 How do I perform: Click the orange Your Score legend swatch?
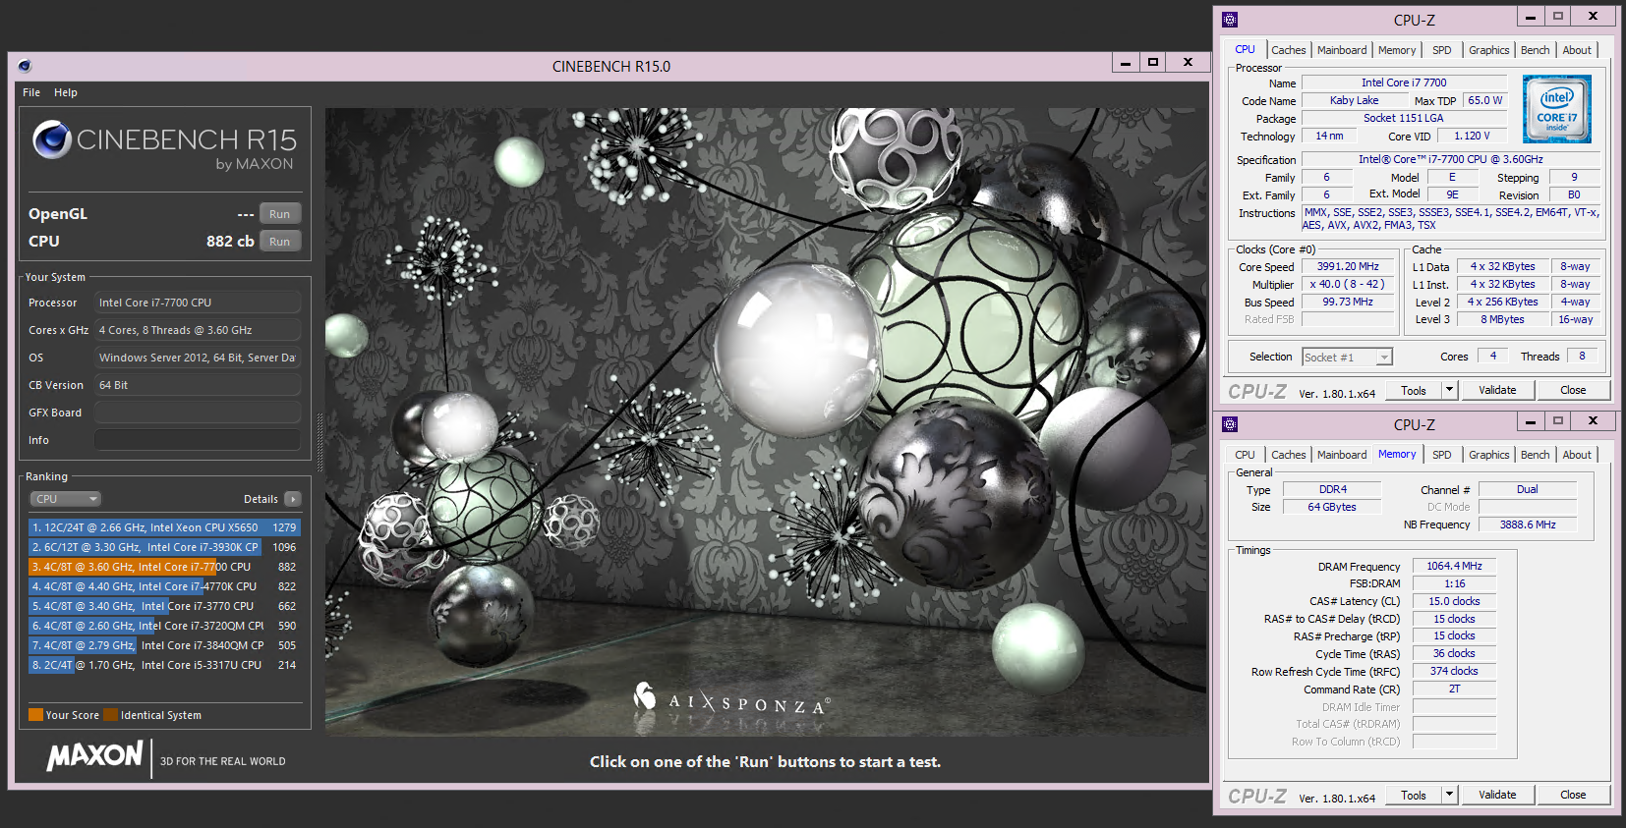(35, 715)
